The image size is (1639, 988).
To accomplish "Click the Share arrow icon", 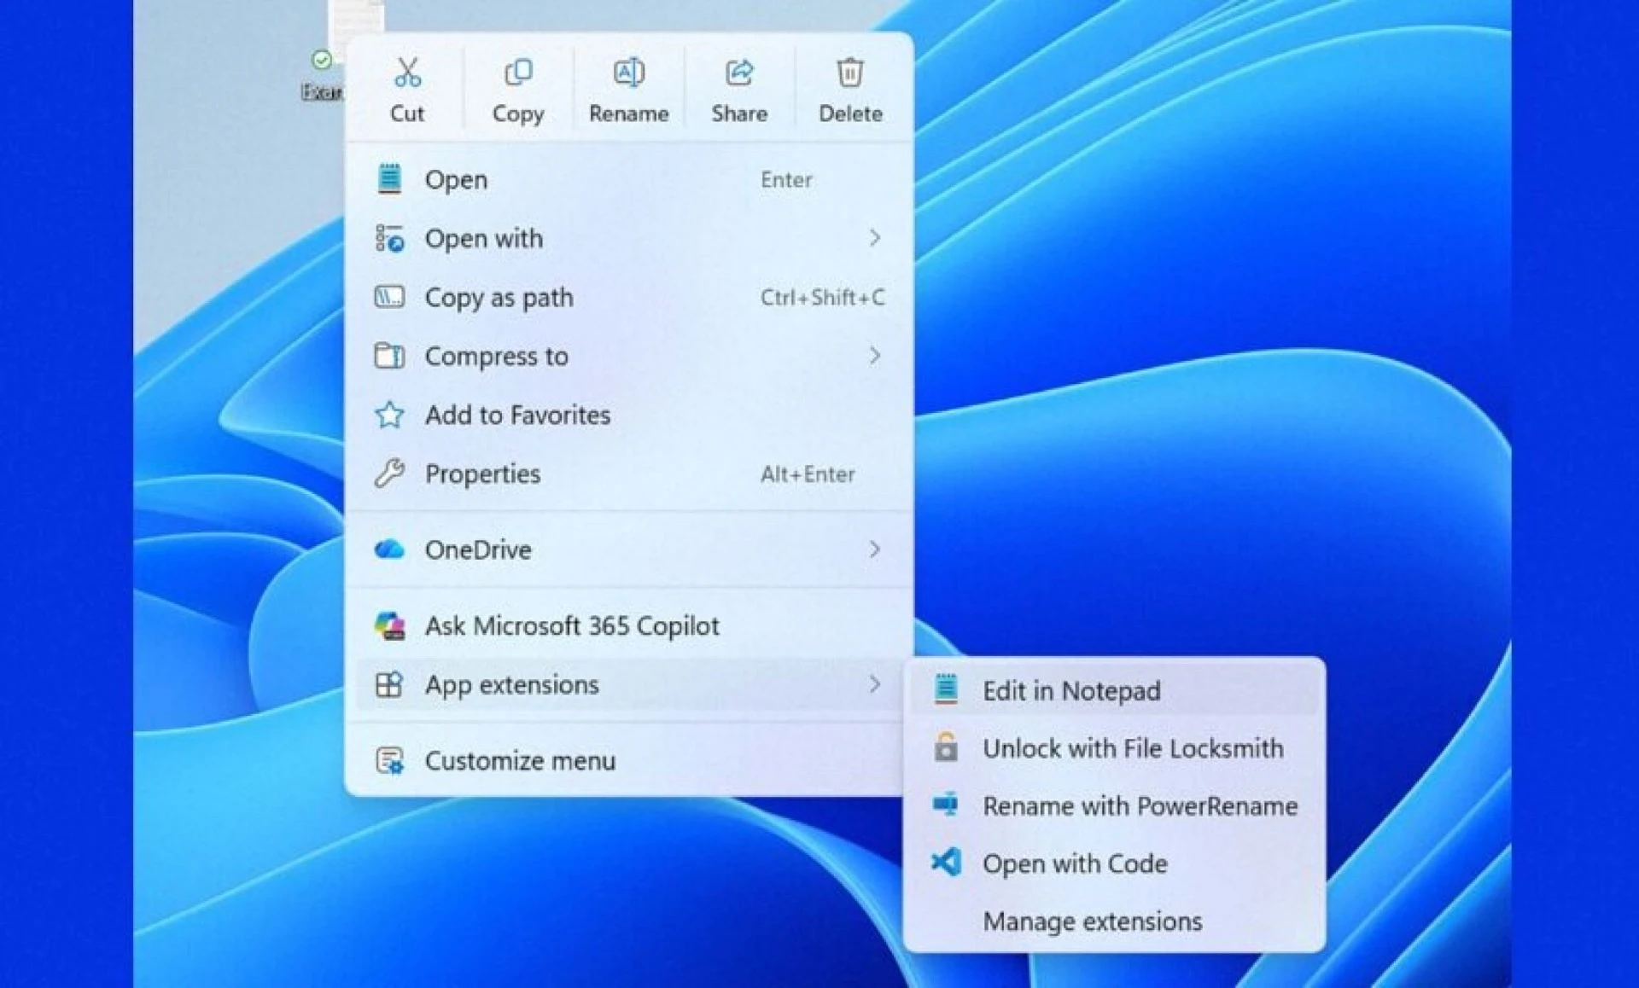I will (739, 73).
